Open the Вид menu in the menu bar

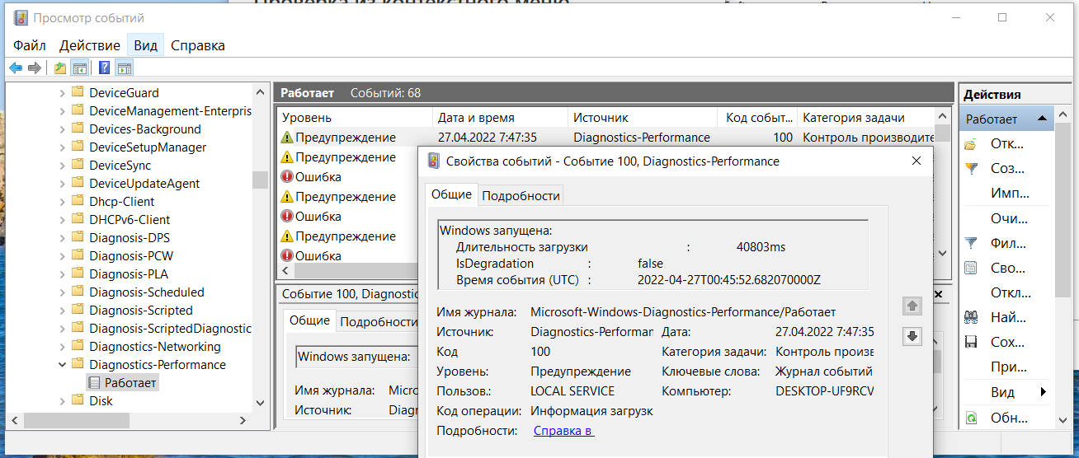coord(145,45)
